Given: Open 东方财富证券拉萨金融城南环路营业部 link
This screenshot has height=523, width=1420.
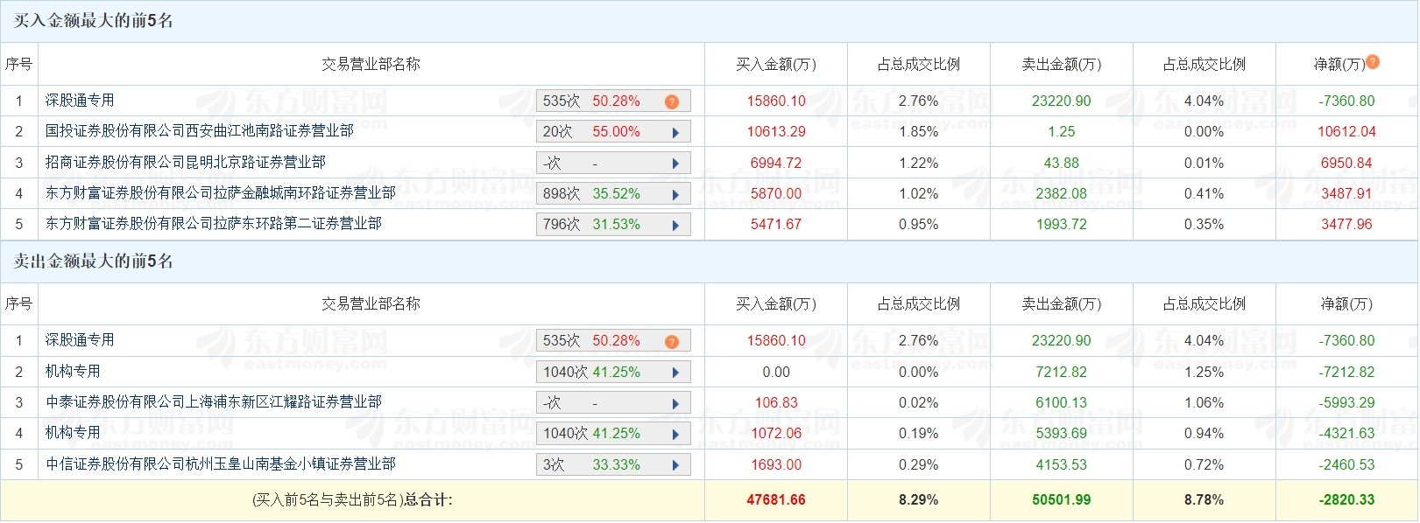Looking at the screenshot, I should 221,192.
